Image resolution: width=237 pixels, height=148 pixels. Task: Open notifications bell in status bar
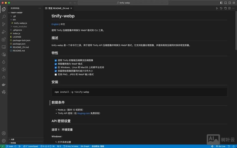[234, 146]
